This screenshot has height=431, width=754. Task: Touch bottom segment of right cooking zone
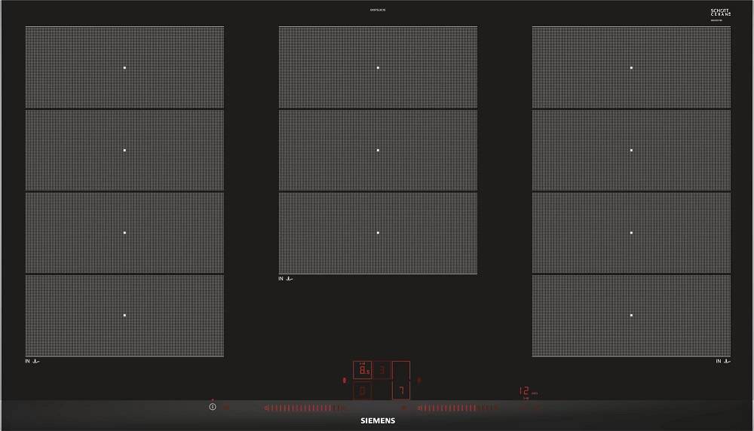coord(631,315)
